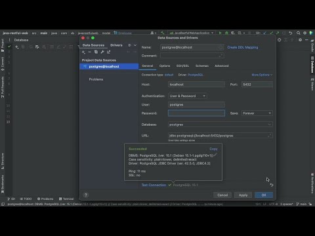The width and height of the screenshot is (315, 236).
Task: Click the Host localhost field
Action: coord(196,85)
